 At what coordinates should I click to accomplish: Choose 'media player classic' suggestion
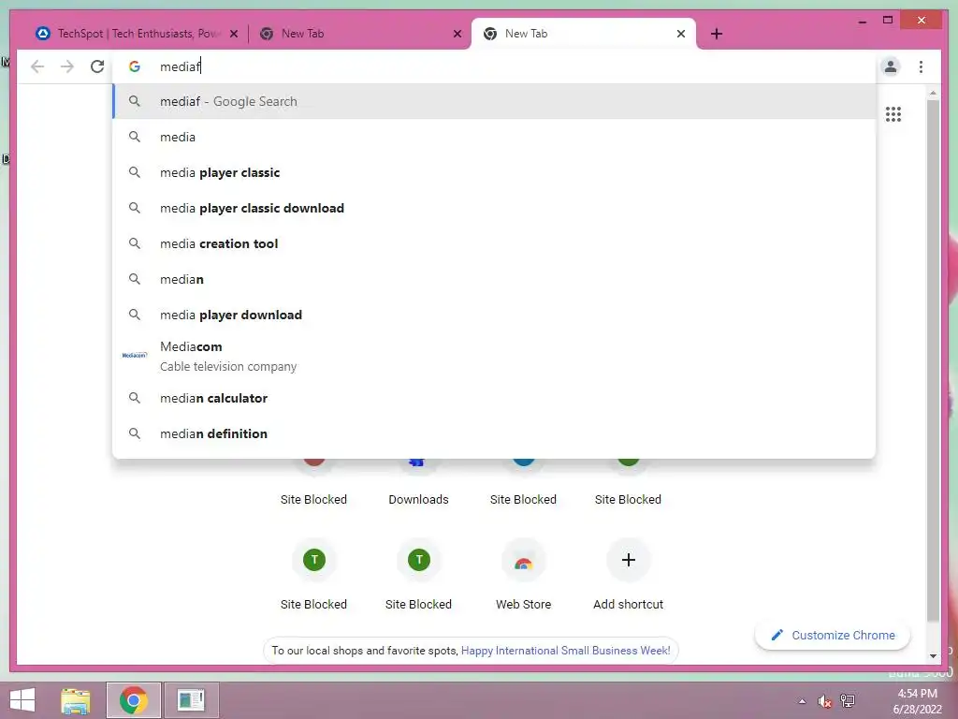pos(494,172)
